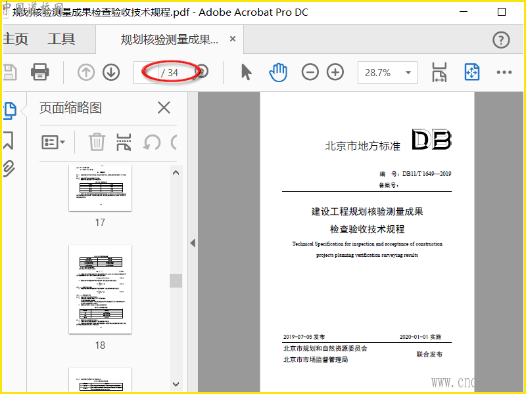This screenshot has height=394, width=526.
Task: Switch to the 工具 tab
Action: tap(61, 39)
